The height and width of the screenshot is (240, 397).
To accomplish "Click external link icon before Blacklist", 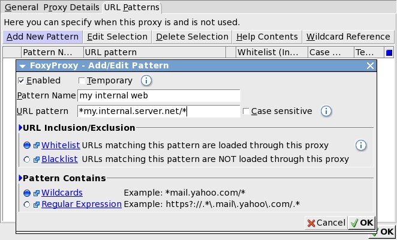I will pos(37,160).
